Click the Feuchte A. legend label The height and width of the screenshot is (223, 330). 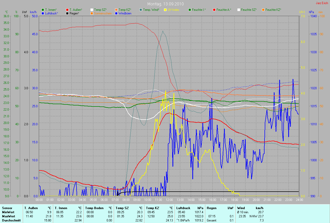[x=224, y=10]
